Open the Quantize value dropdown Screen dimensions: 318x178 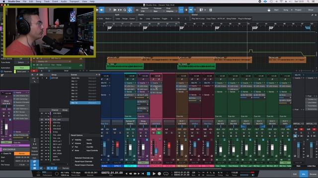(146, 11)
